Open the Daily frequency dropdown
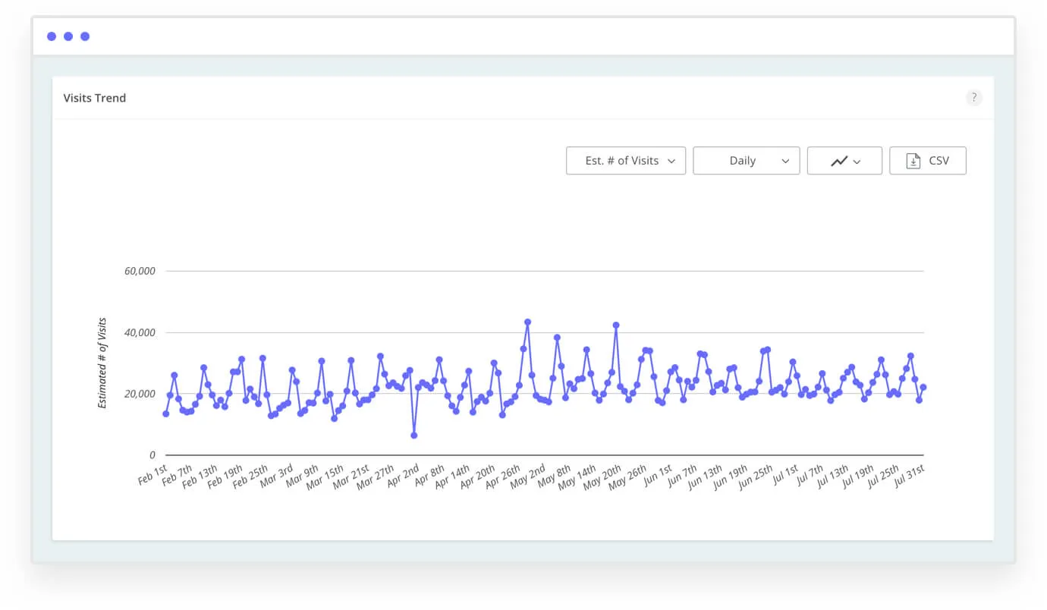Screen dimensions: 1047x610 746,160
